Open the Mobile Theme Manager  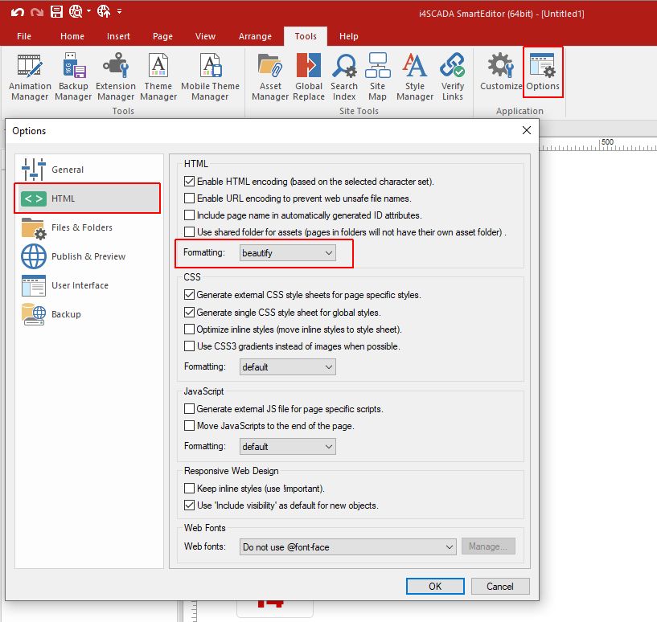(x=210, y=76)
